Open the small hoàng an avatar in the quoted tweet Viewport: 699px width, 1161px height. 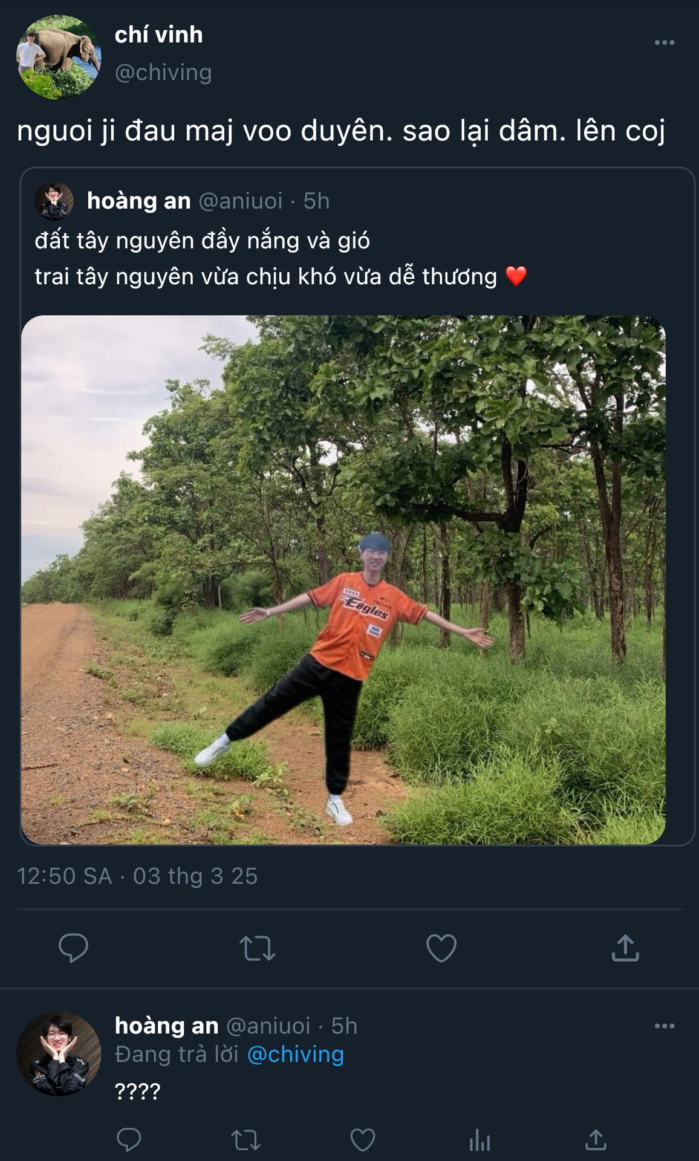54,201
